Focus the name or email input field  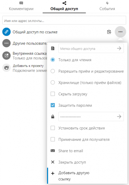[x=64, y=20]
